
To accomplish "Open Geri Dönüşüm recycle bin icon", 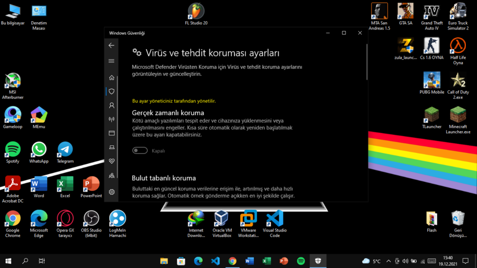I will point(458,224).
